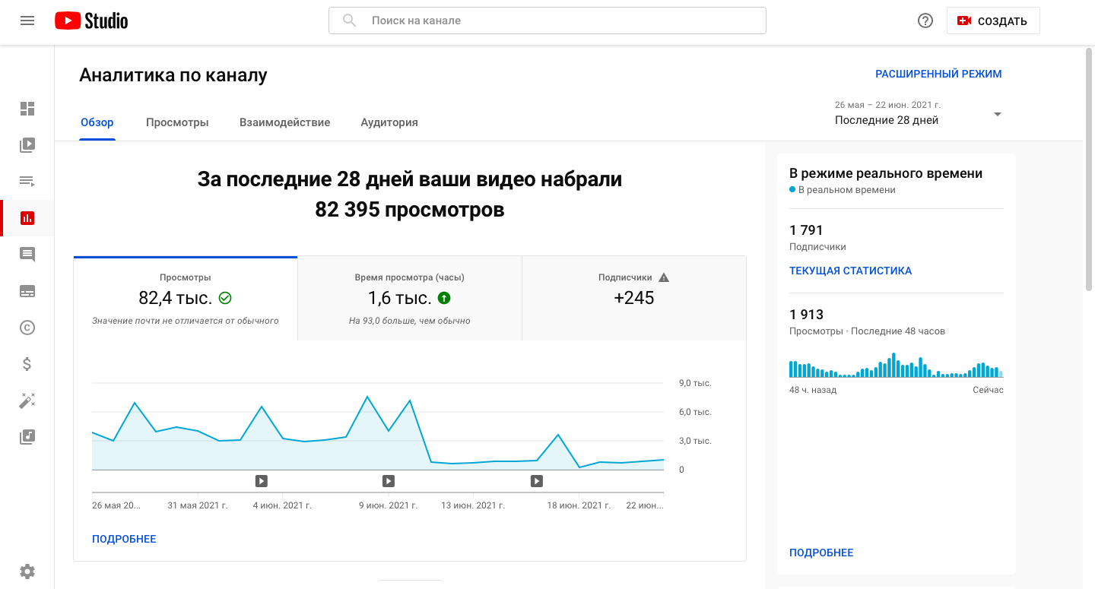
Task: Click the 48-hour realtime bar chart
Action: (896, 365)
